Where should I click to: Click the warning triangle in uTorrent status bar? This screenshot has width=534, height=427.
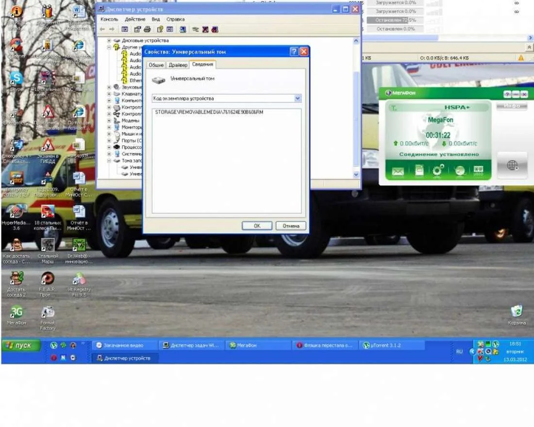tap(521, 58)
